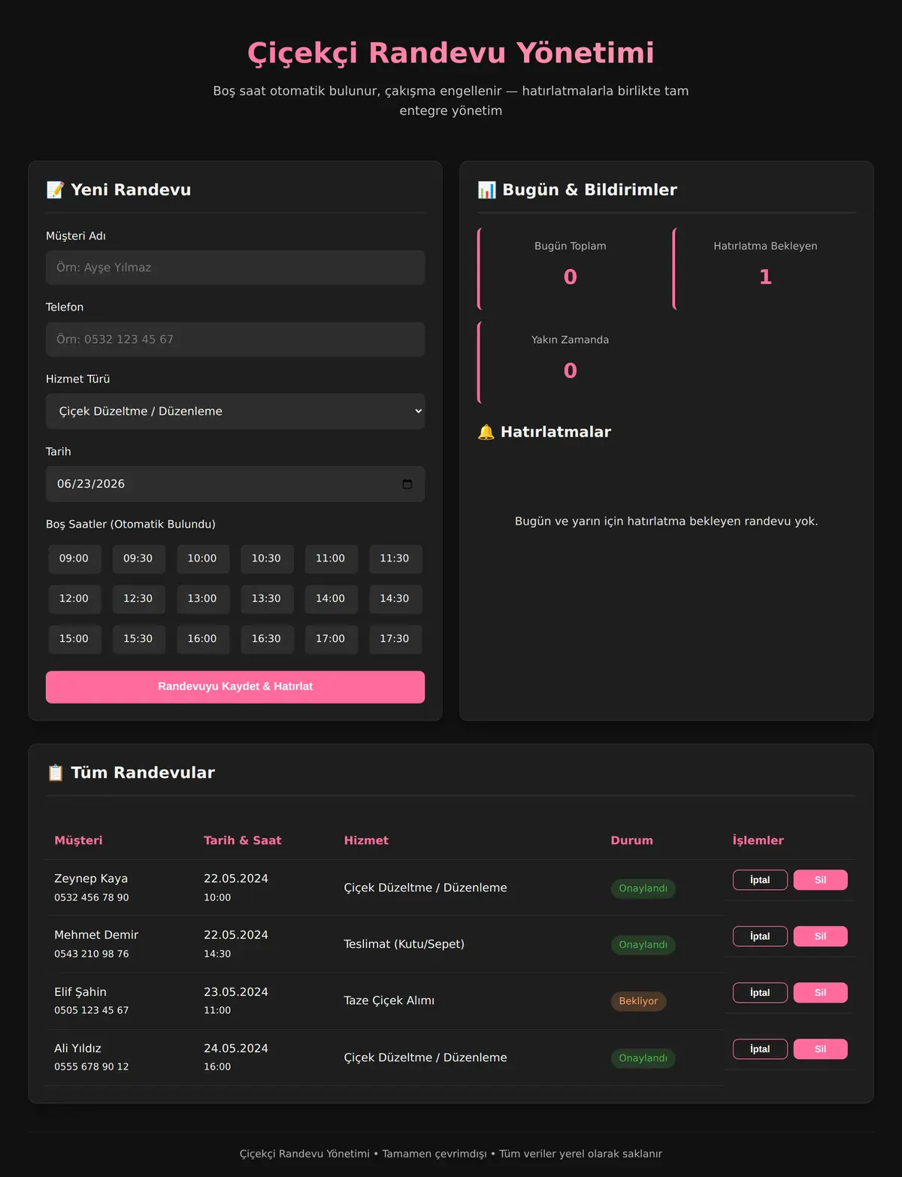
Task: Choose the 12:30 time slot
Action: [x=138, y=598]
